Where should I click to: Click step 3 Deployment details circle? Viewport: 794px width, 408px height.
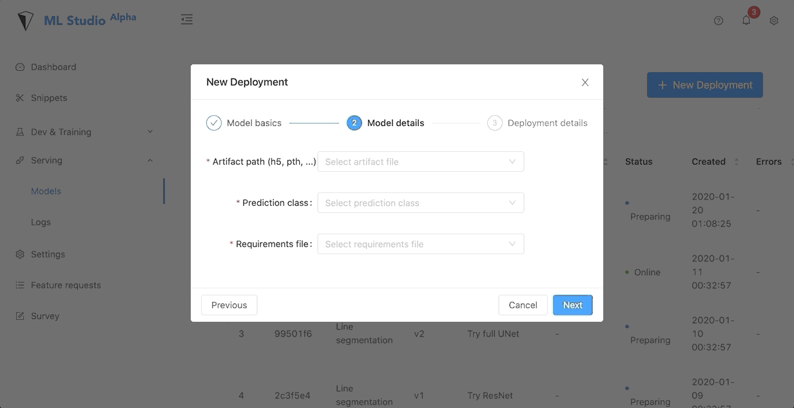click(x=494, y=123)
